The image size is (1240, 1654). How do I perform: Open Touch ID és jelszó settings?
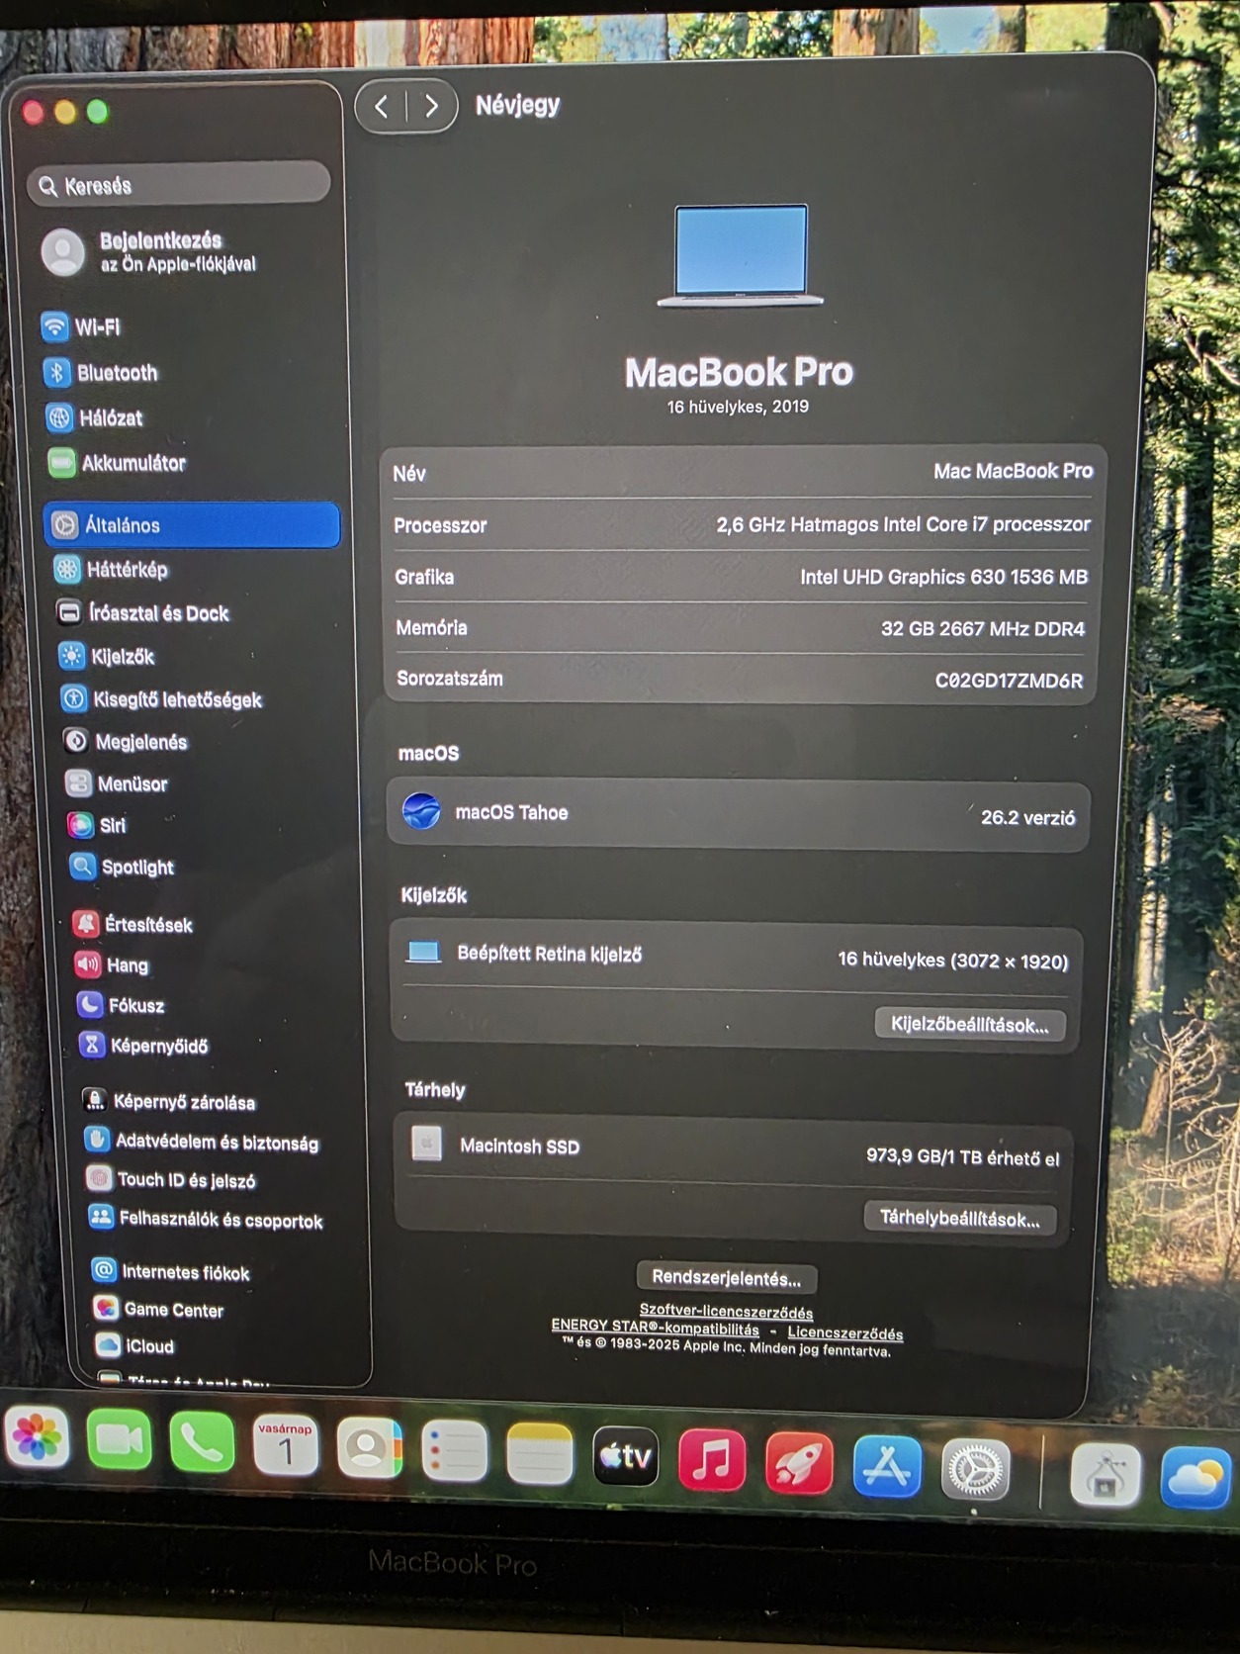point(172,1180)
